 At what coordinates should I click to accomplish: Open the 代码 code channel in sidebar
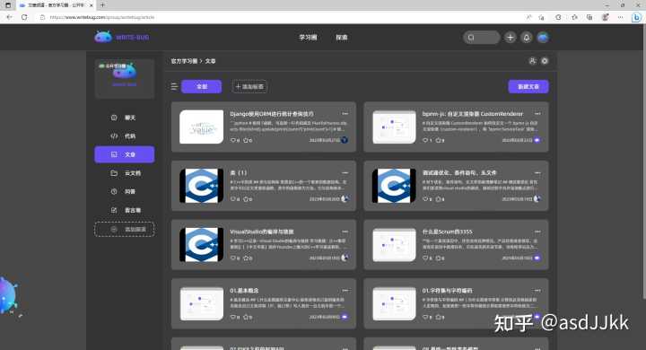125,136
